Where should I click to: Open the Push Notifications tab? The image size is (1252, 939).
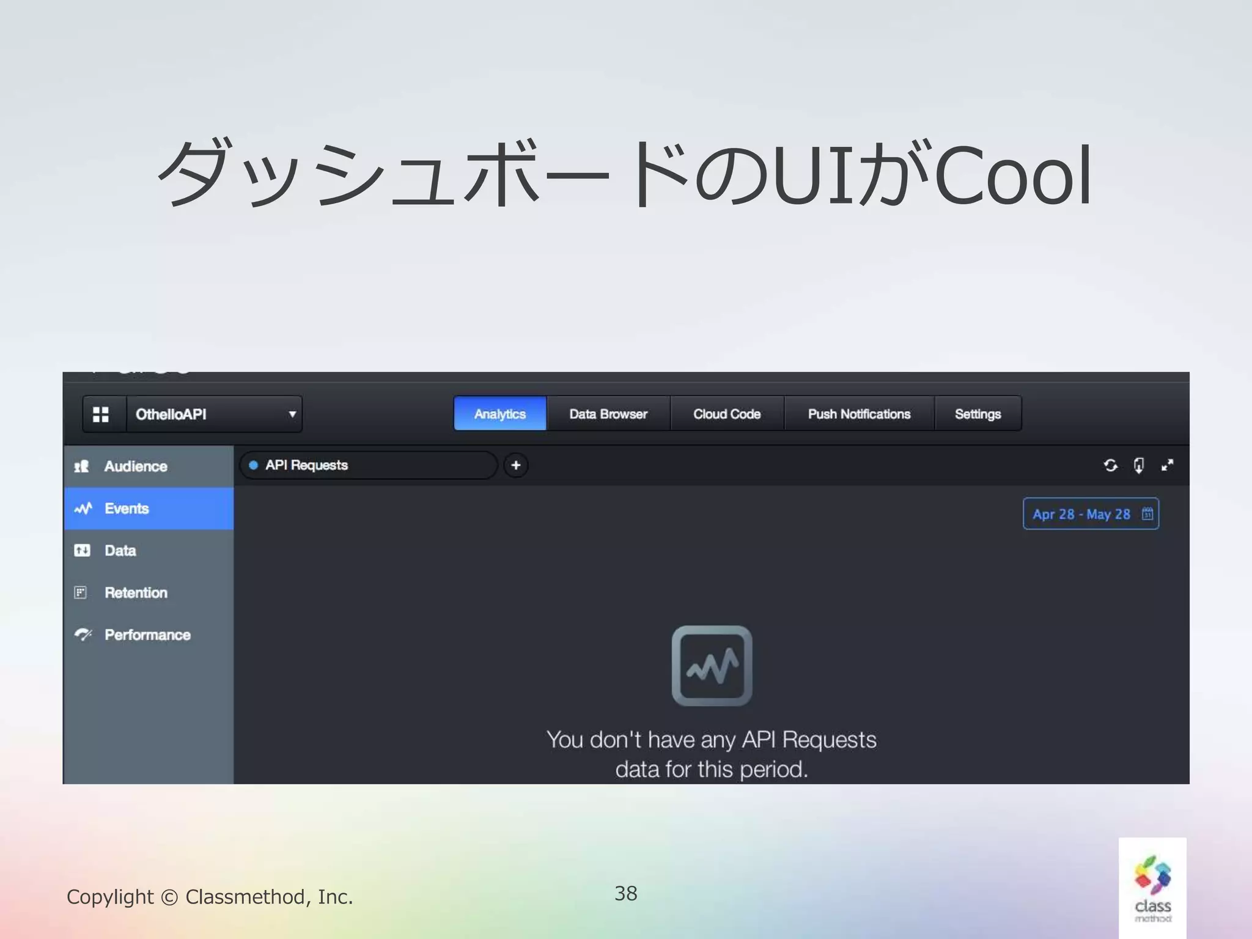pyautogui.click(x=859, y=414)
